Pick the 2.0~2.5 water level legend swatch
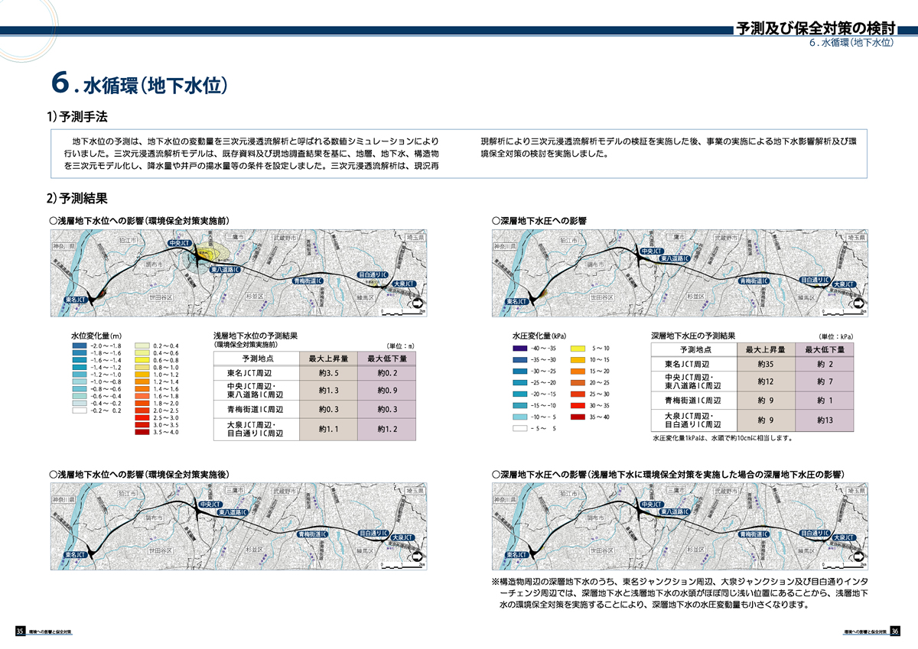This screenshot has width=918, height=649. (x=142, y=410)
